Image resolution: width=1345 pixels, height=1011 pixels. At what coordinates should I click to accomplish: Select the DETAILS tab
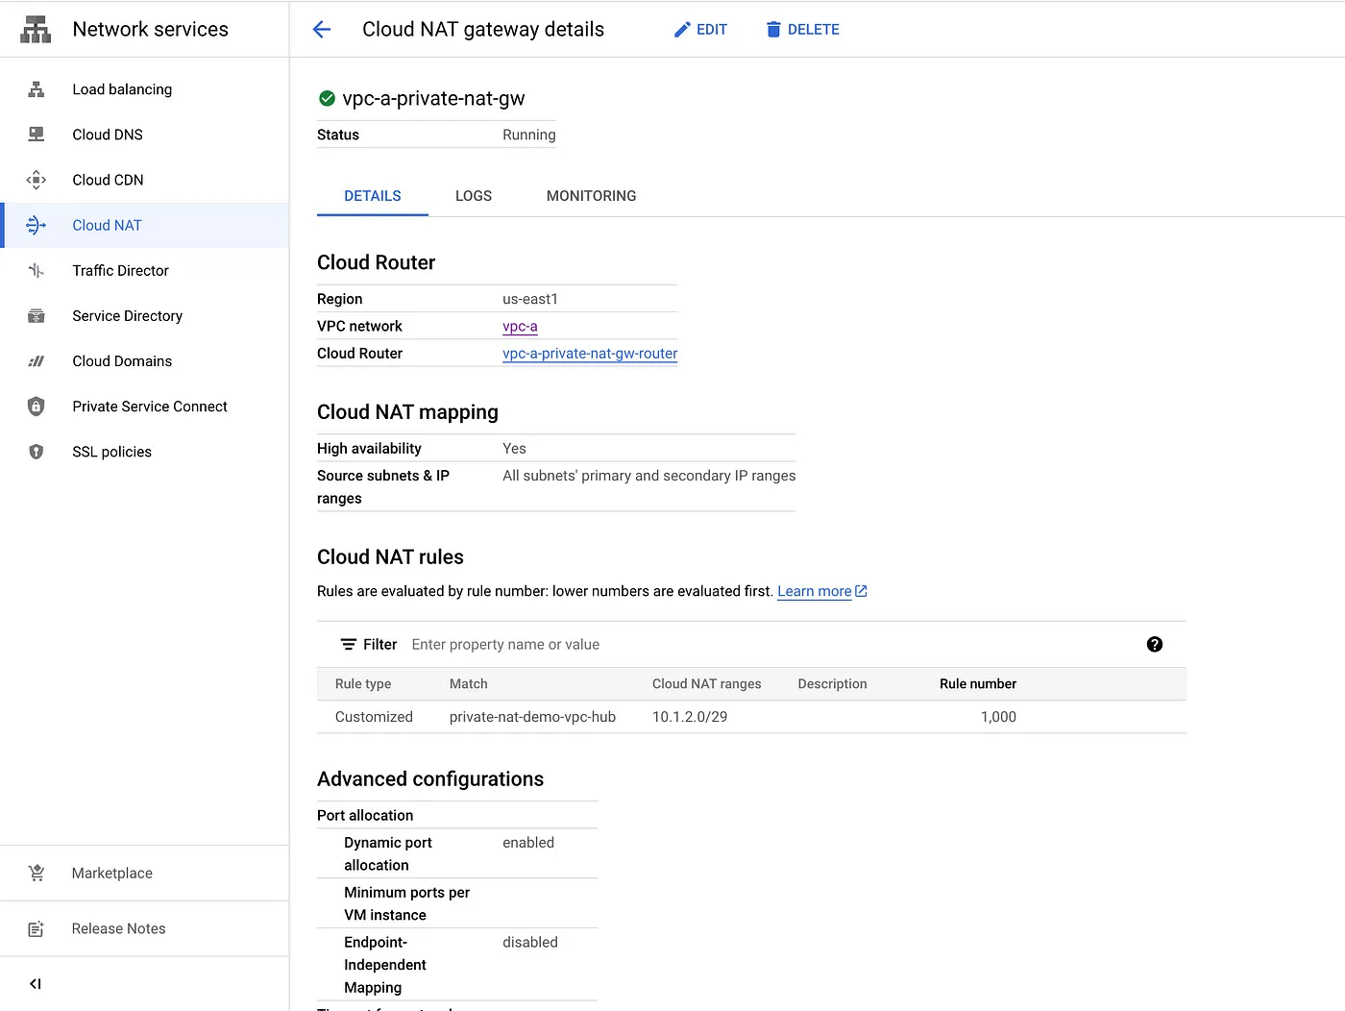[372, 196]
